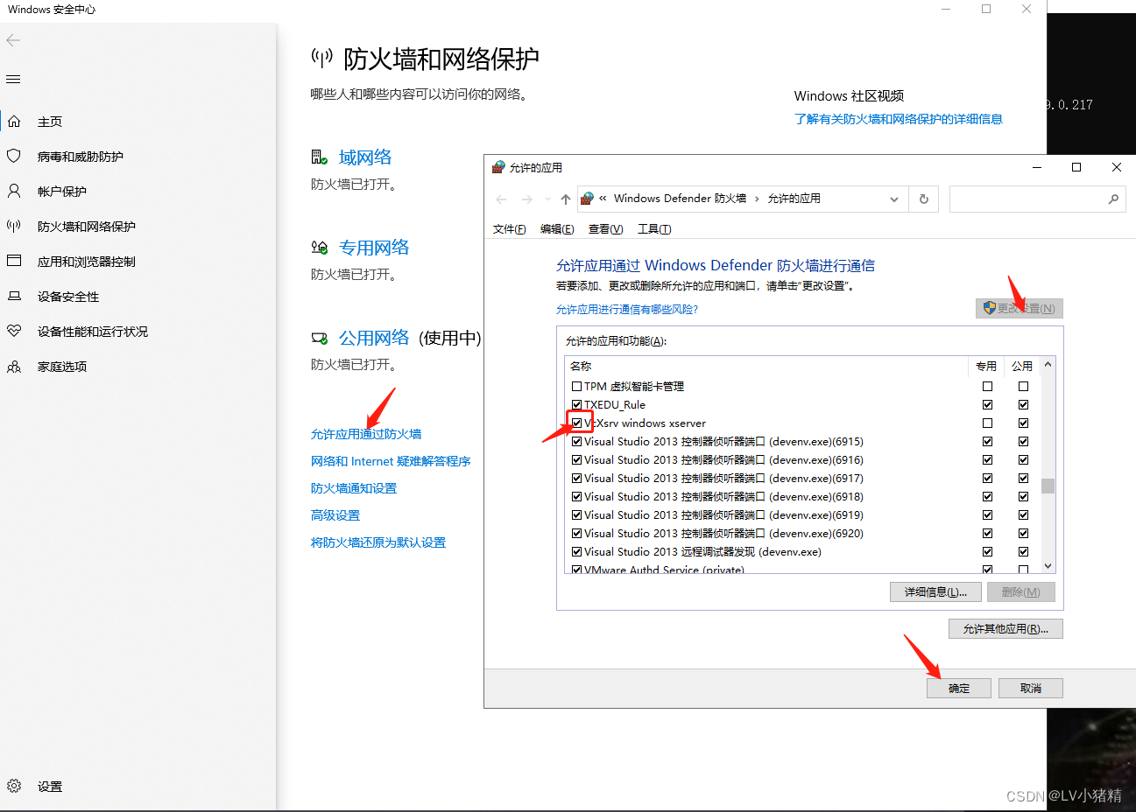Check 专用 box for VcXsrv windows xserver
This screenshot has height=812, width=1136.
tap(987, 423)
